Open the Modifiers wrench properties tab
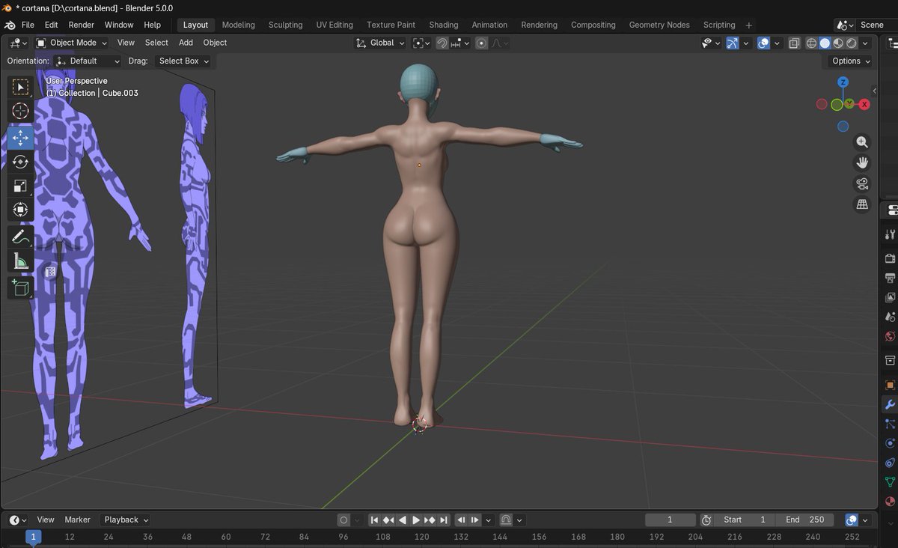 click(x=890, y=405)
